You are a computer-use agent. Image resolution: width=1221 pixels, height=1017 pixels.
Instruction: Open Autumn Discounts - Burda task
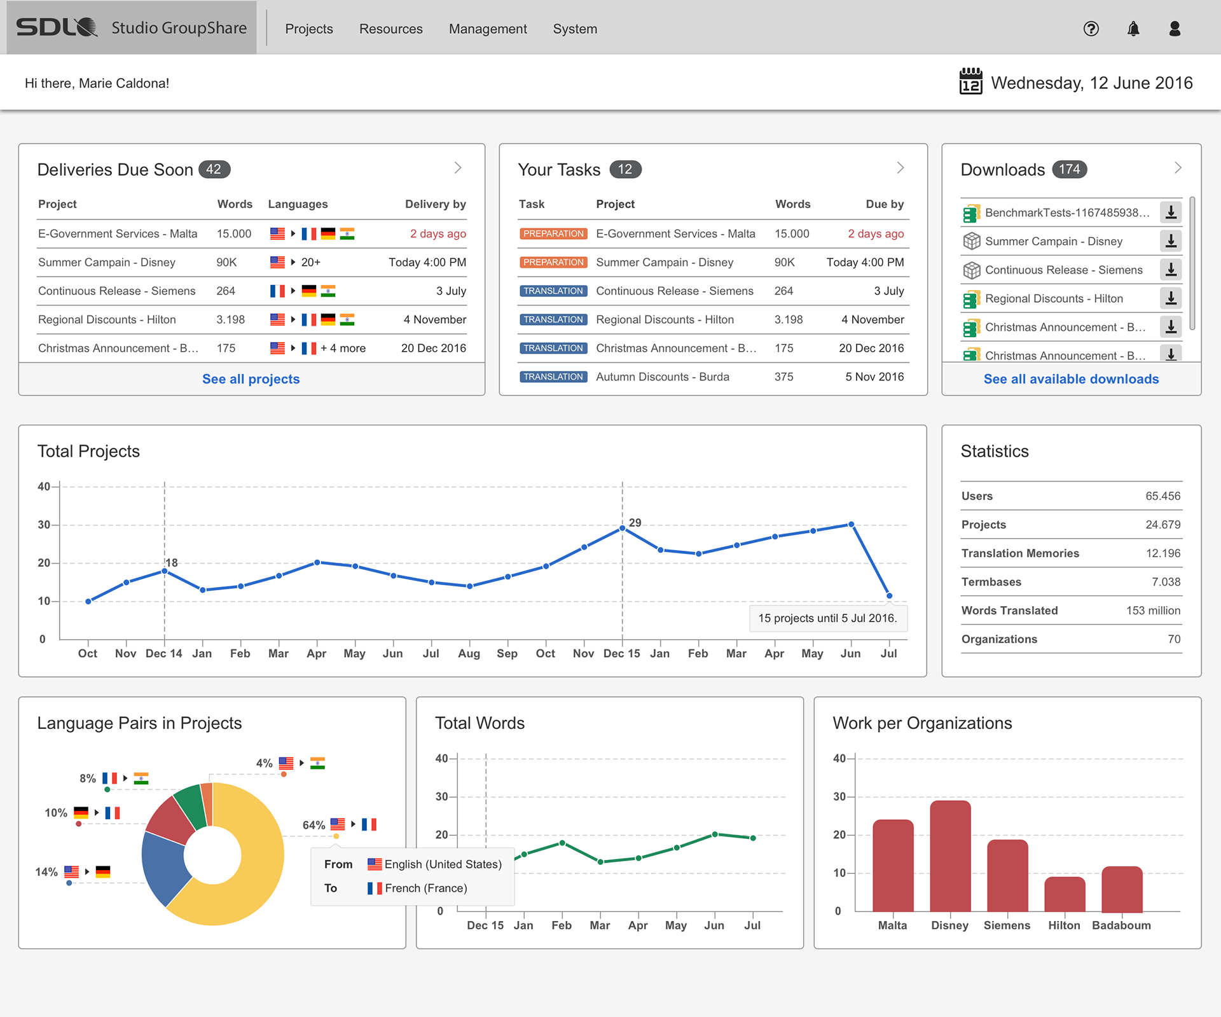(663, 377)
